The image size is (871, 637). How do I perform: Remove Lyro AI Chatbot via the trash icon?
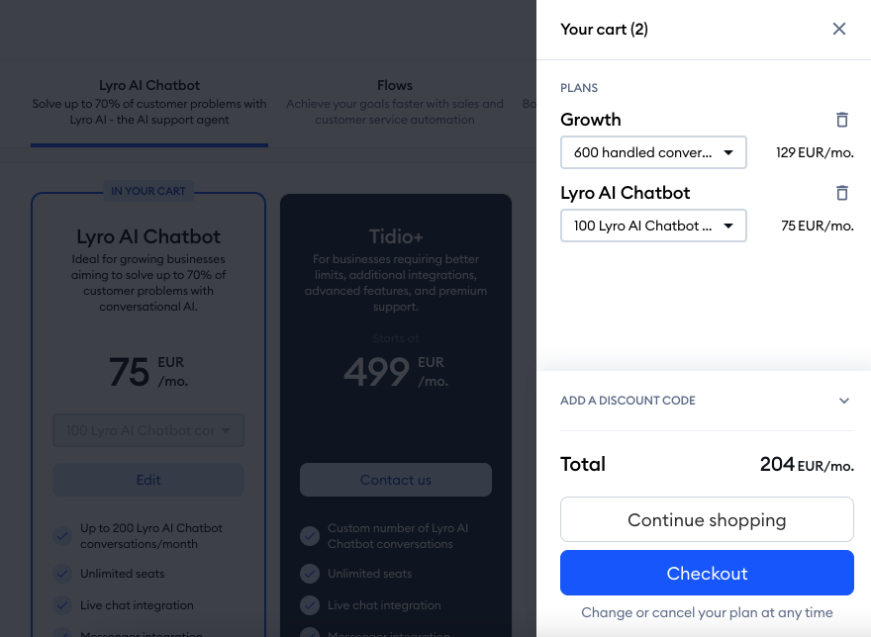click(x=842, y=193)
